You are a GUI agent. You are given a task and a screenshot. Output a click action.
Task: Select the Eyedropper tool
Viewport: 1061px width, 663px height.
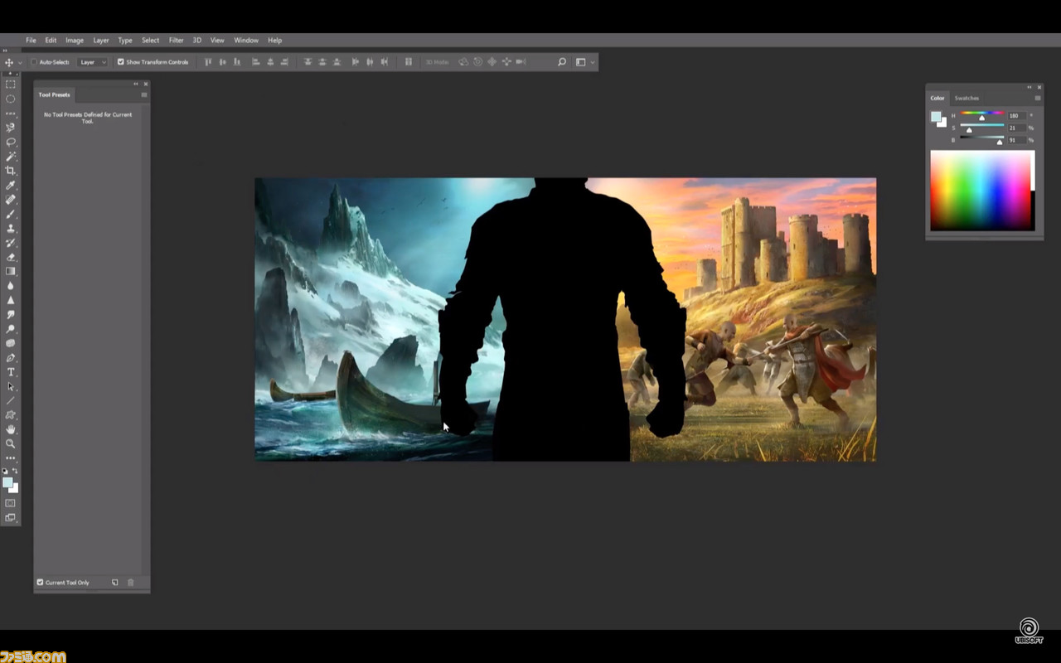tap(11, 185)
